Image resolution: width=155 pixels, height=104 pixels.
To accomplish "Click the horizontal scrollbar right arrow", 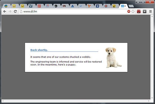I will [149, 101].
